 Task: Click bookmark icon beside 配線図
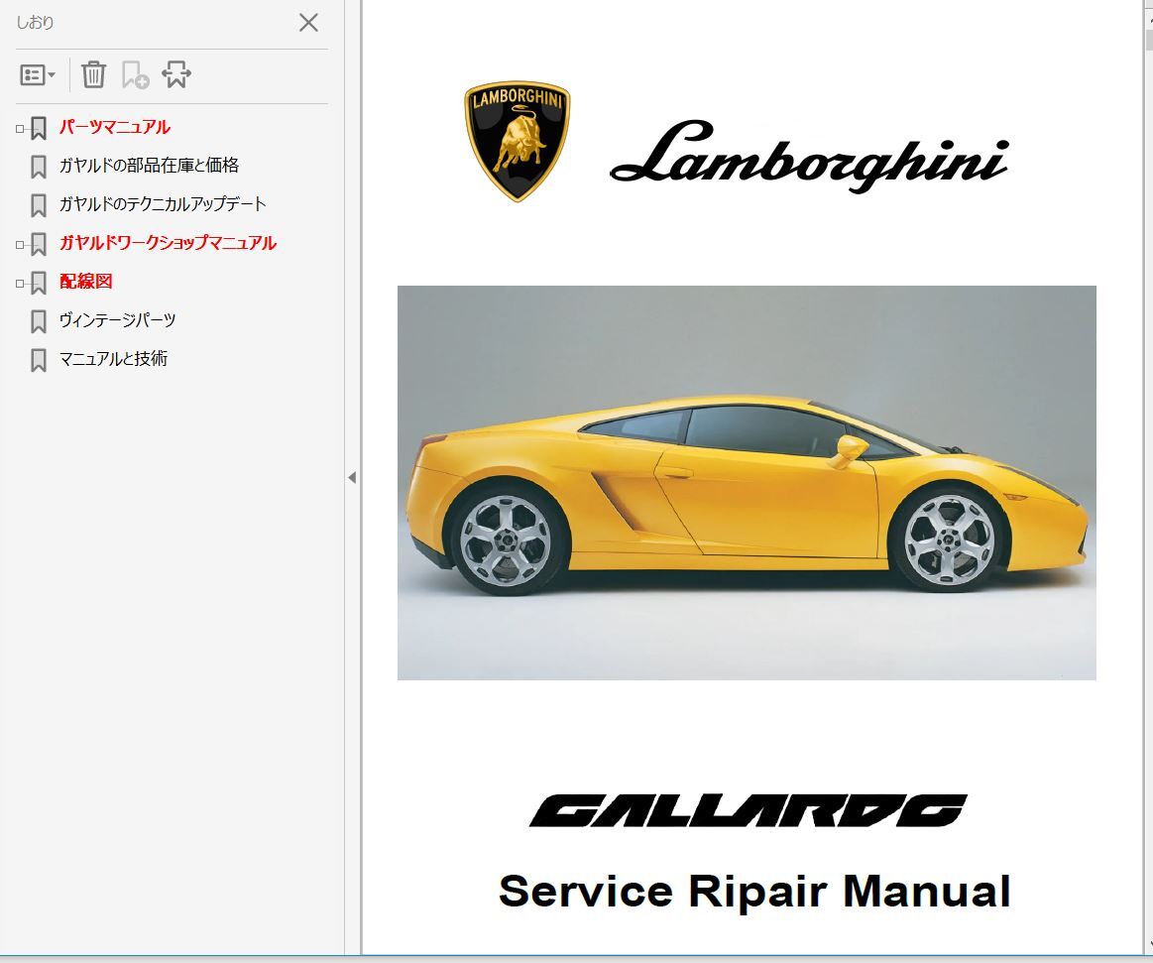coord(39,283)
